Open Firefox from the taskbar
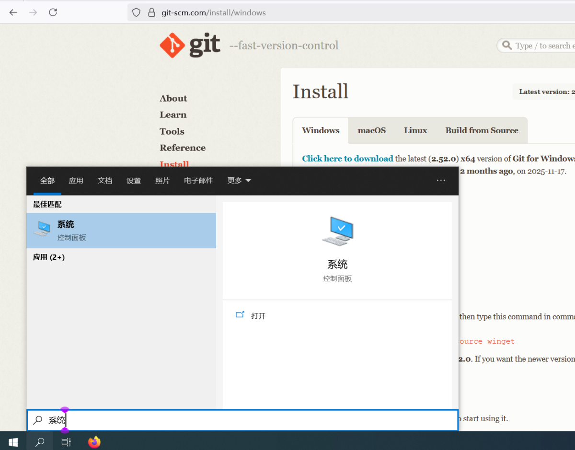This screenshot has height=450, width=575. coord(94,442)
